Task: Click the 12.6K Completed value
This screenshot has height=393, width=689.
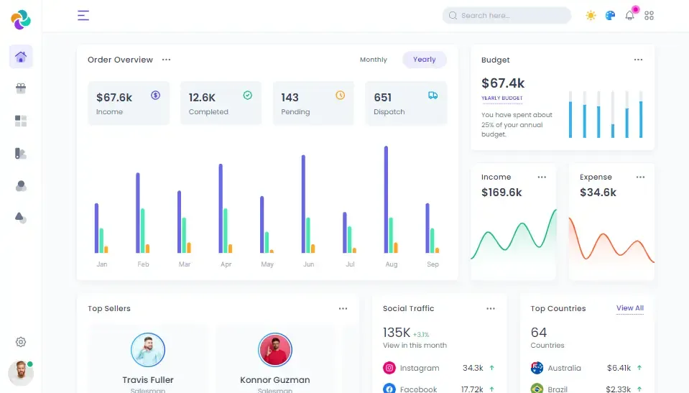Action: click(202, 97)
